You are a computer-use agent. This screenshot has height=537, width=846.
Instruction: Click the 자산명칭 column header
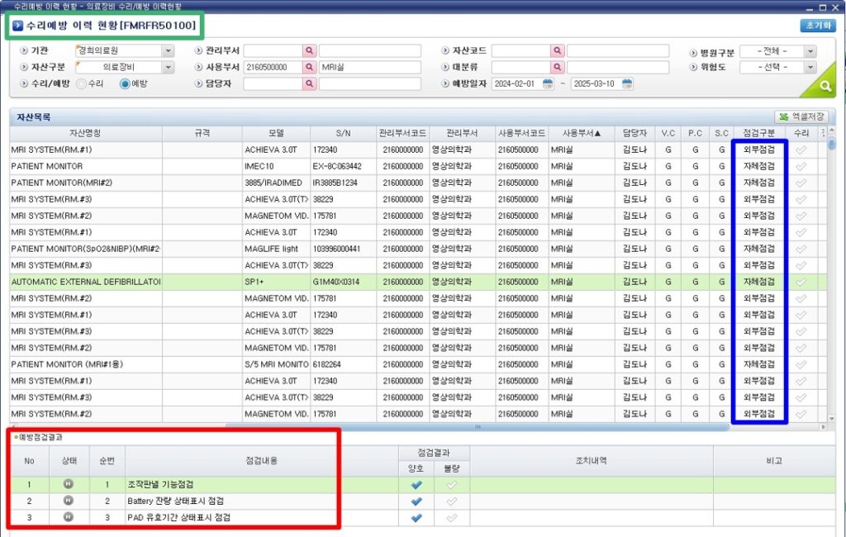pos(85,133)
